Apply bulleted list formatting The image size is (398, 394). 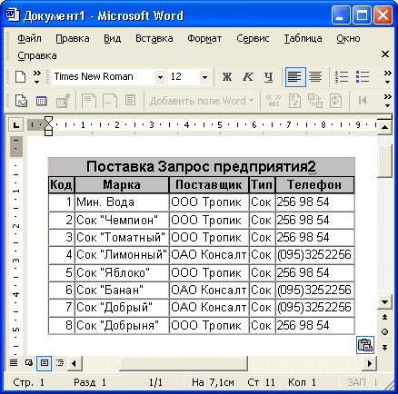click(x=363, y=77)
